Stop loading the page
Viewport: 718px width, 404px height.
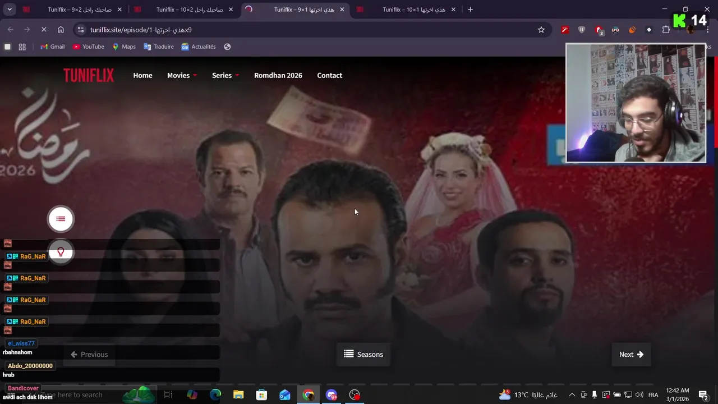(x=44, y=30)
